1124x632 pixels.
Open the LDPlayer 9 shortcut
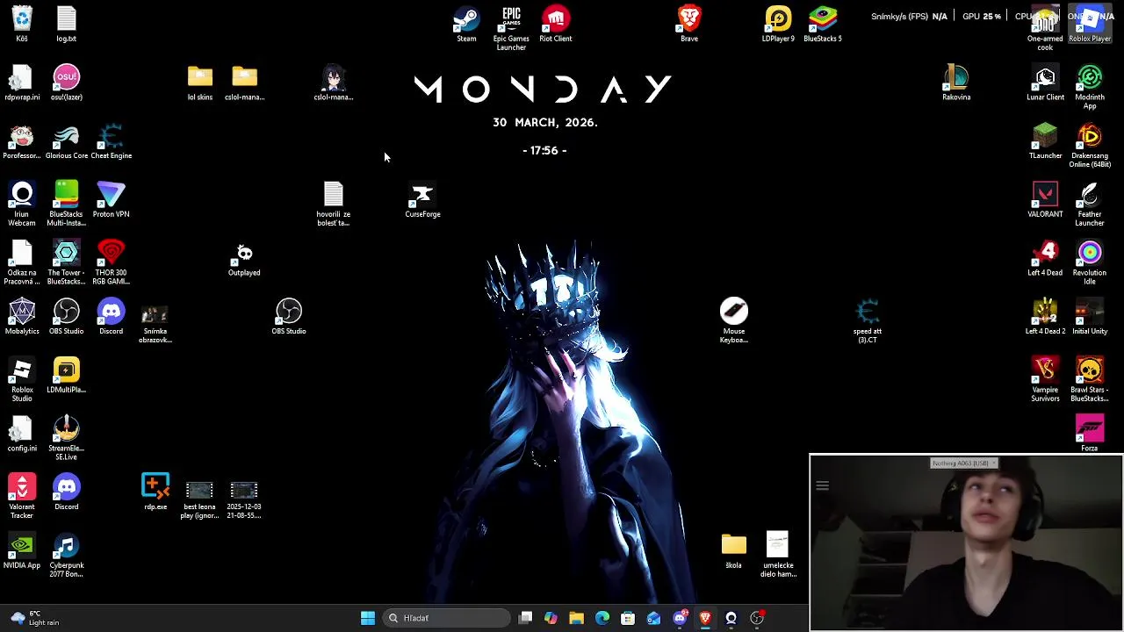pyautogui.click(x=778, y=24)
